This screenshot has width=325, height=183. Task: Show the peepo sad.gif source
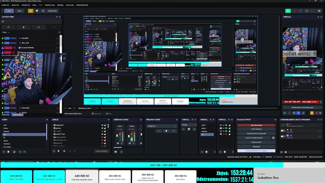(x=102, y=137)
